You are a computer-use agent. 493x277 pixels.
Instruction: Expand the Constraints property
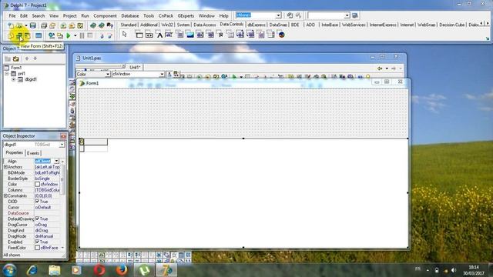click(x=5, y=195)
